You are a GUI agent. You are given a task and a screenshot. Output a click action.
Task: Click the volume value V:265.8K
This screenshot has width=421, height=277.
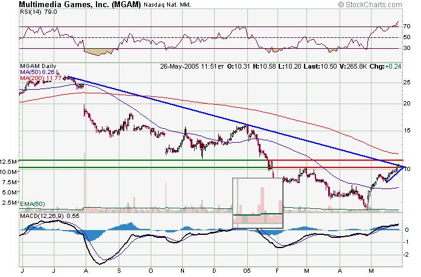353,66
